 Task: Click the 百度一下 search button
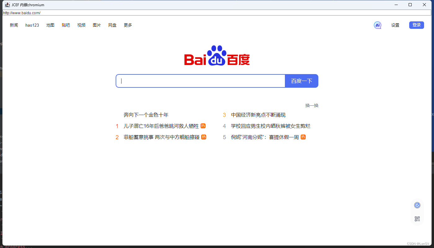[302, 81]
